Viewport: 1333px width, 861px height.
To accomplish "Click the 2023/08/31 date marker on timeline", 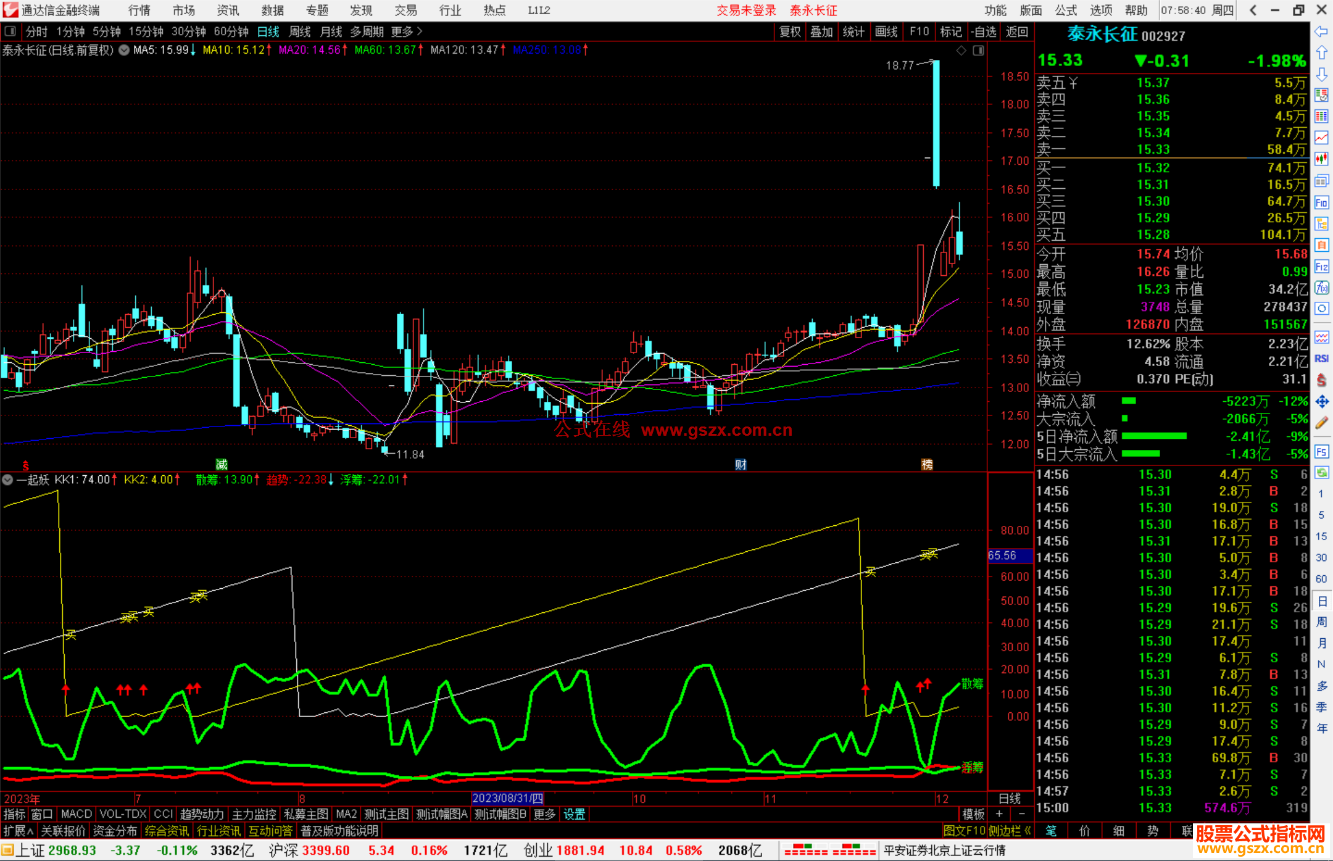I will tap(507, 798).
